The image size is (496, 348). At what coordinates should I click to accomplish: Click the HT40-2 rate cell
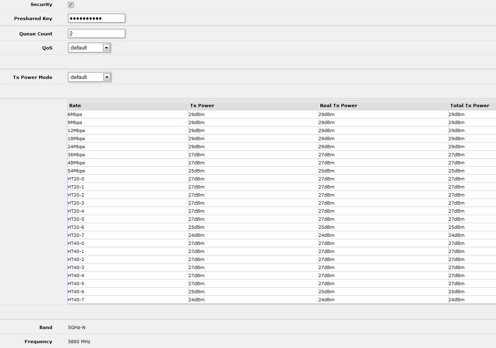click(128, 259)
